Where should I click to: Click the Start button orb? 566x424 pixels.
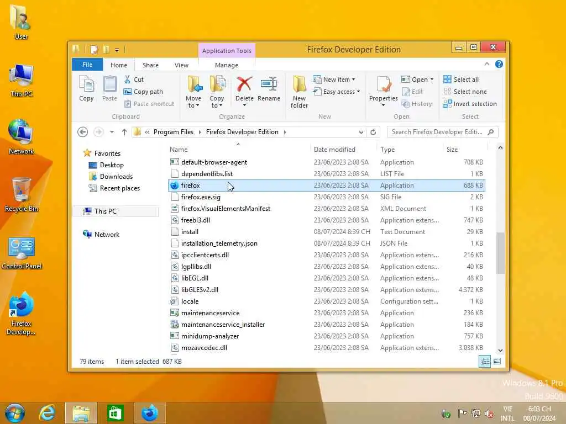coord(14,413)
